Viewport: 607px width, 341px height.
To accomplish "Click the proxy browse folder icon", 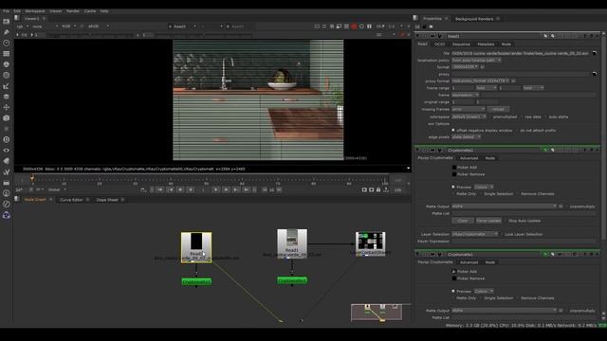I will 595,74.
